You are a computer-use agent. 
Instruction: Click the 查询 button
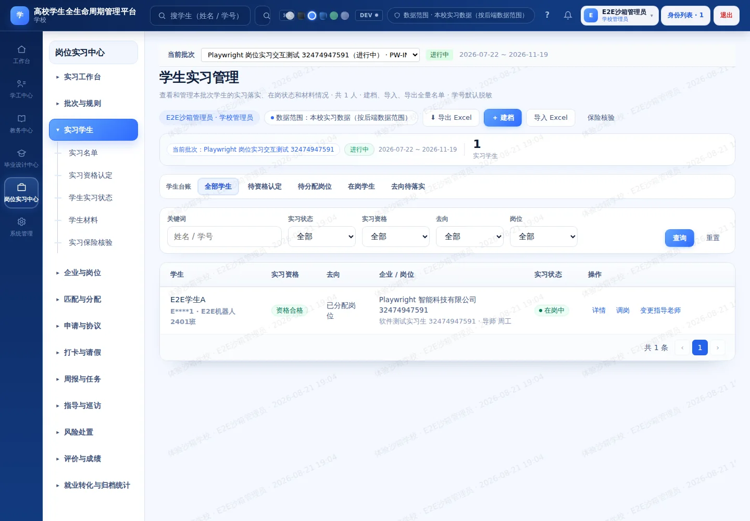(x=680, y=238)
